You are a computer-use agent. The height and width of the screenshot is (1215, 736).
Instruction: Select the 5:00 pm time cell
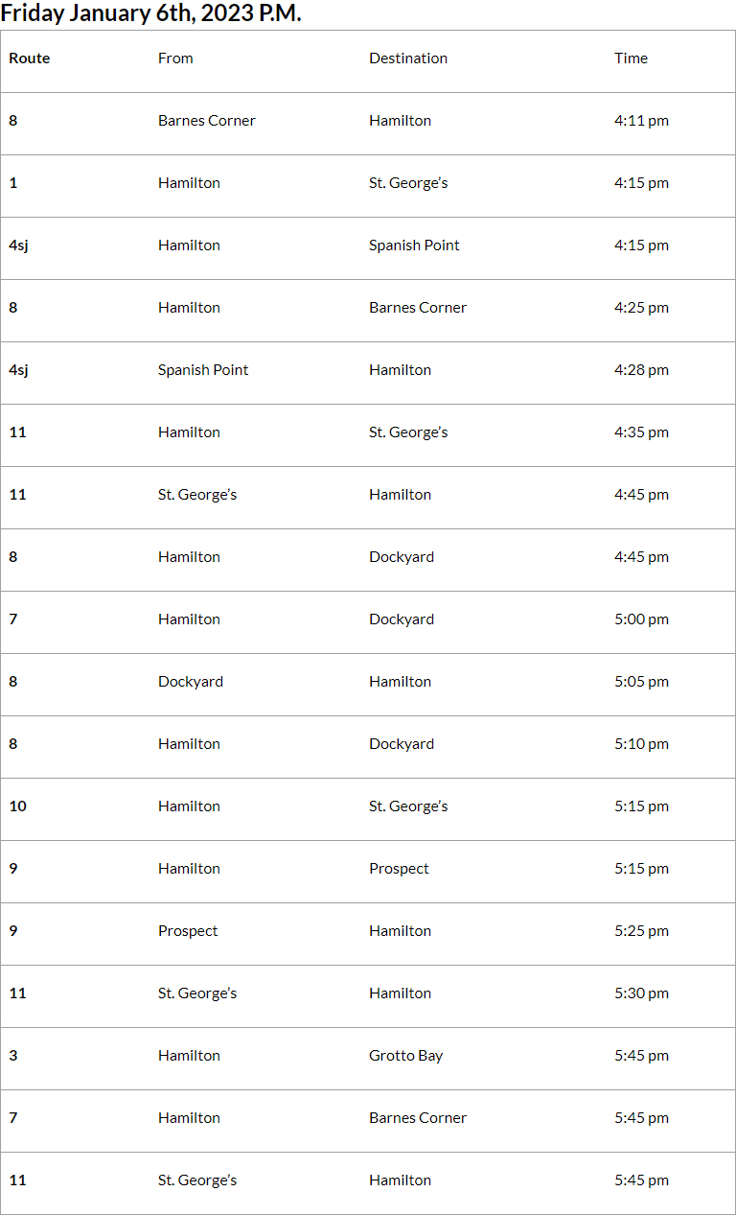tap(641, 619)
